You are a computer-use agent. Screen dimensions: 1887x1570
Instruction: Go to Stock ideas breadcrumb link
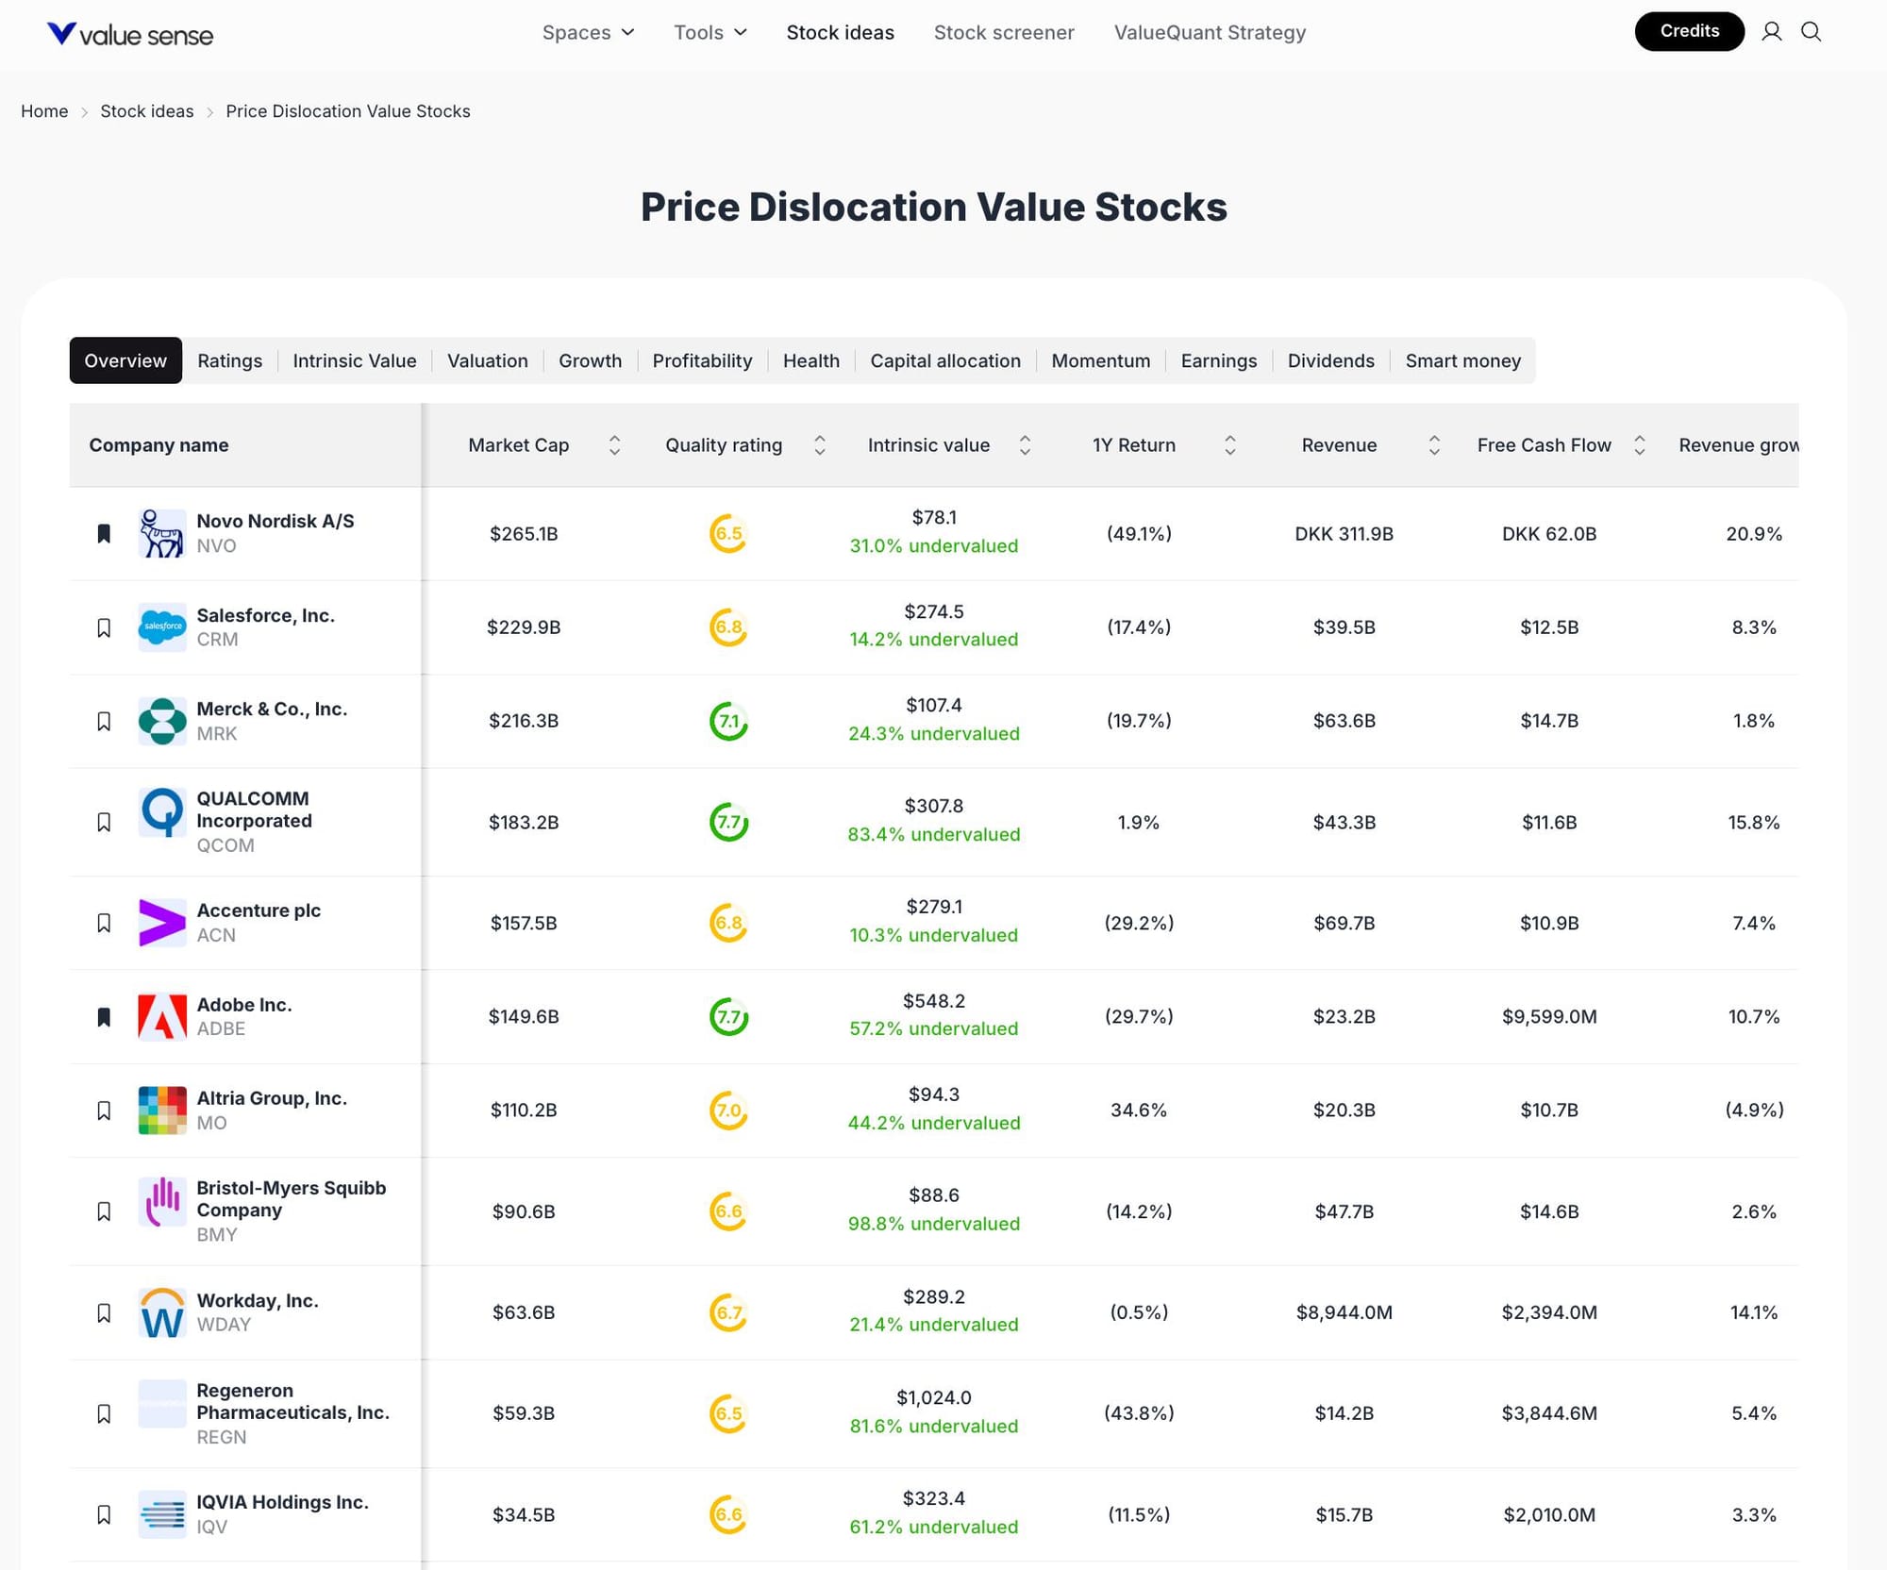(146, 111)
